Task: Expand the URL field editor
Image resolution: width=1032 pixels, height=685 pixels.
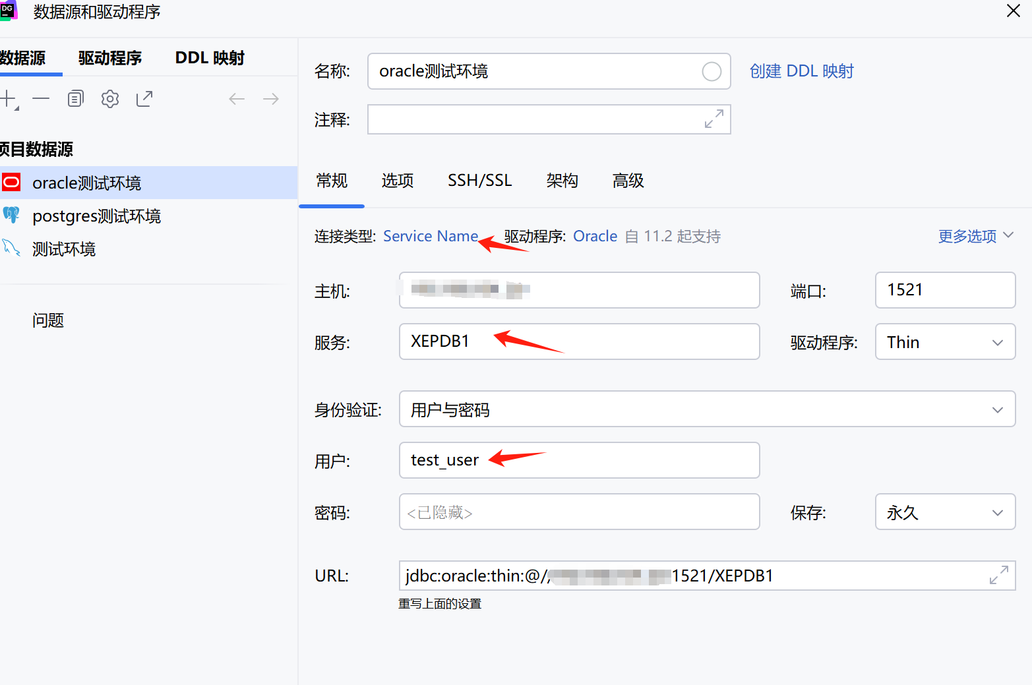Action: tap(999, 575)
